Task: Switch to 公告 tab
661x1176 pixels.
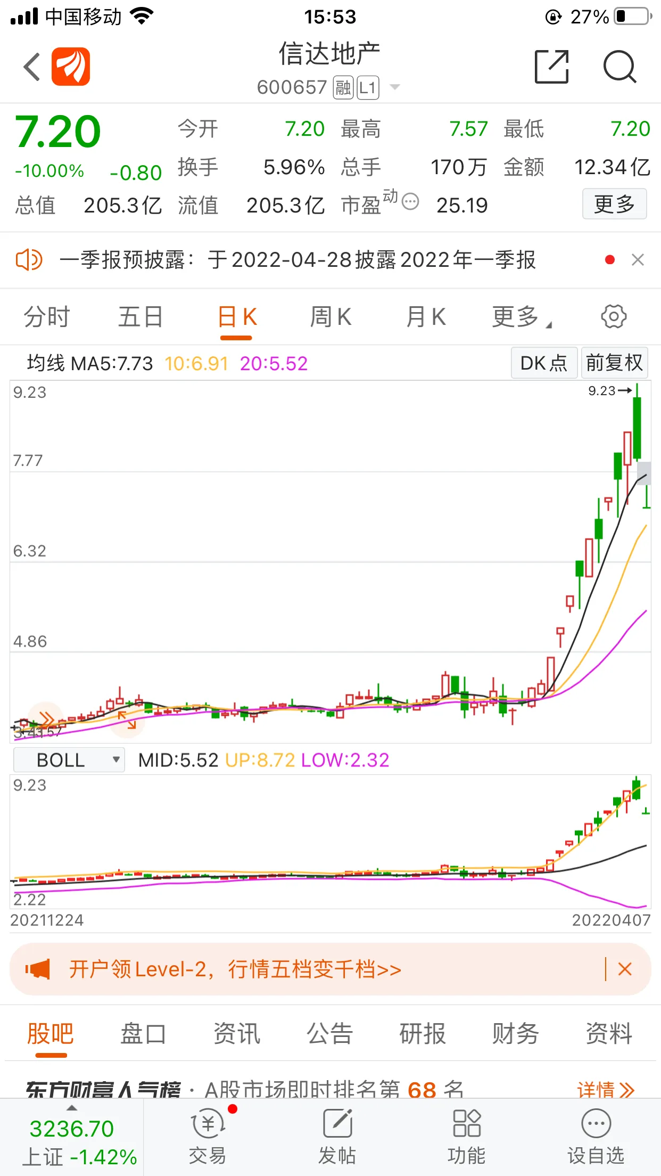Action: (x=329, y=1034)
